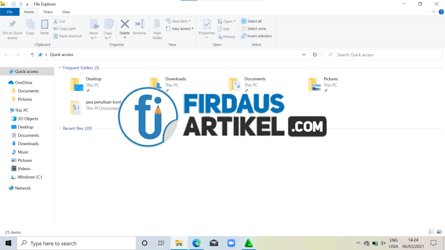This screenshot has height=250, width=445.
Task: Switch to the View ribbon tab
Action: (66, 12)
